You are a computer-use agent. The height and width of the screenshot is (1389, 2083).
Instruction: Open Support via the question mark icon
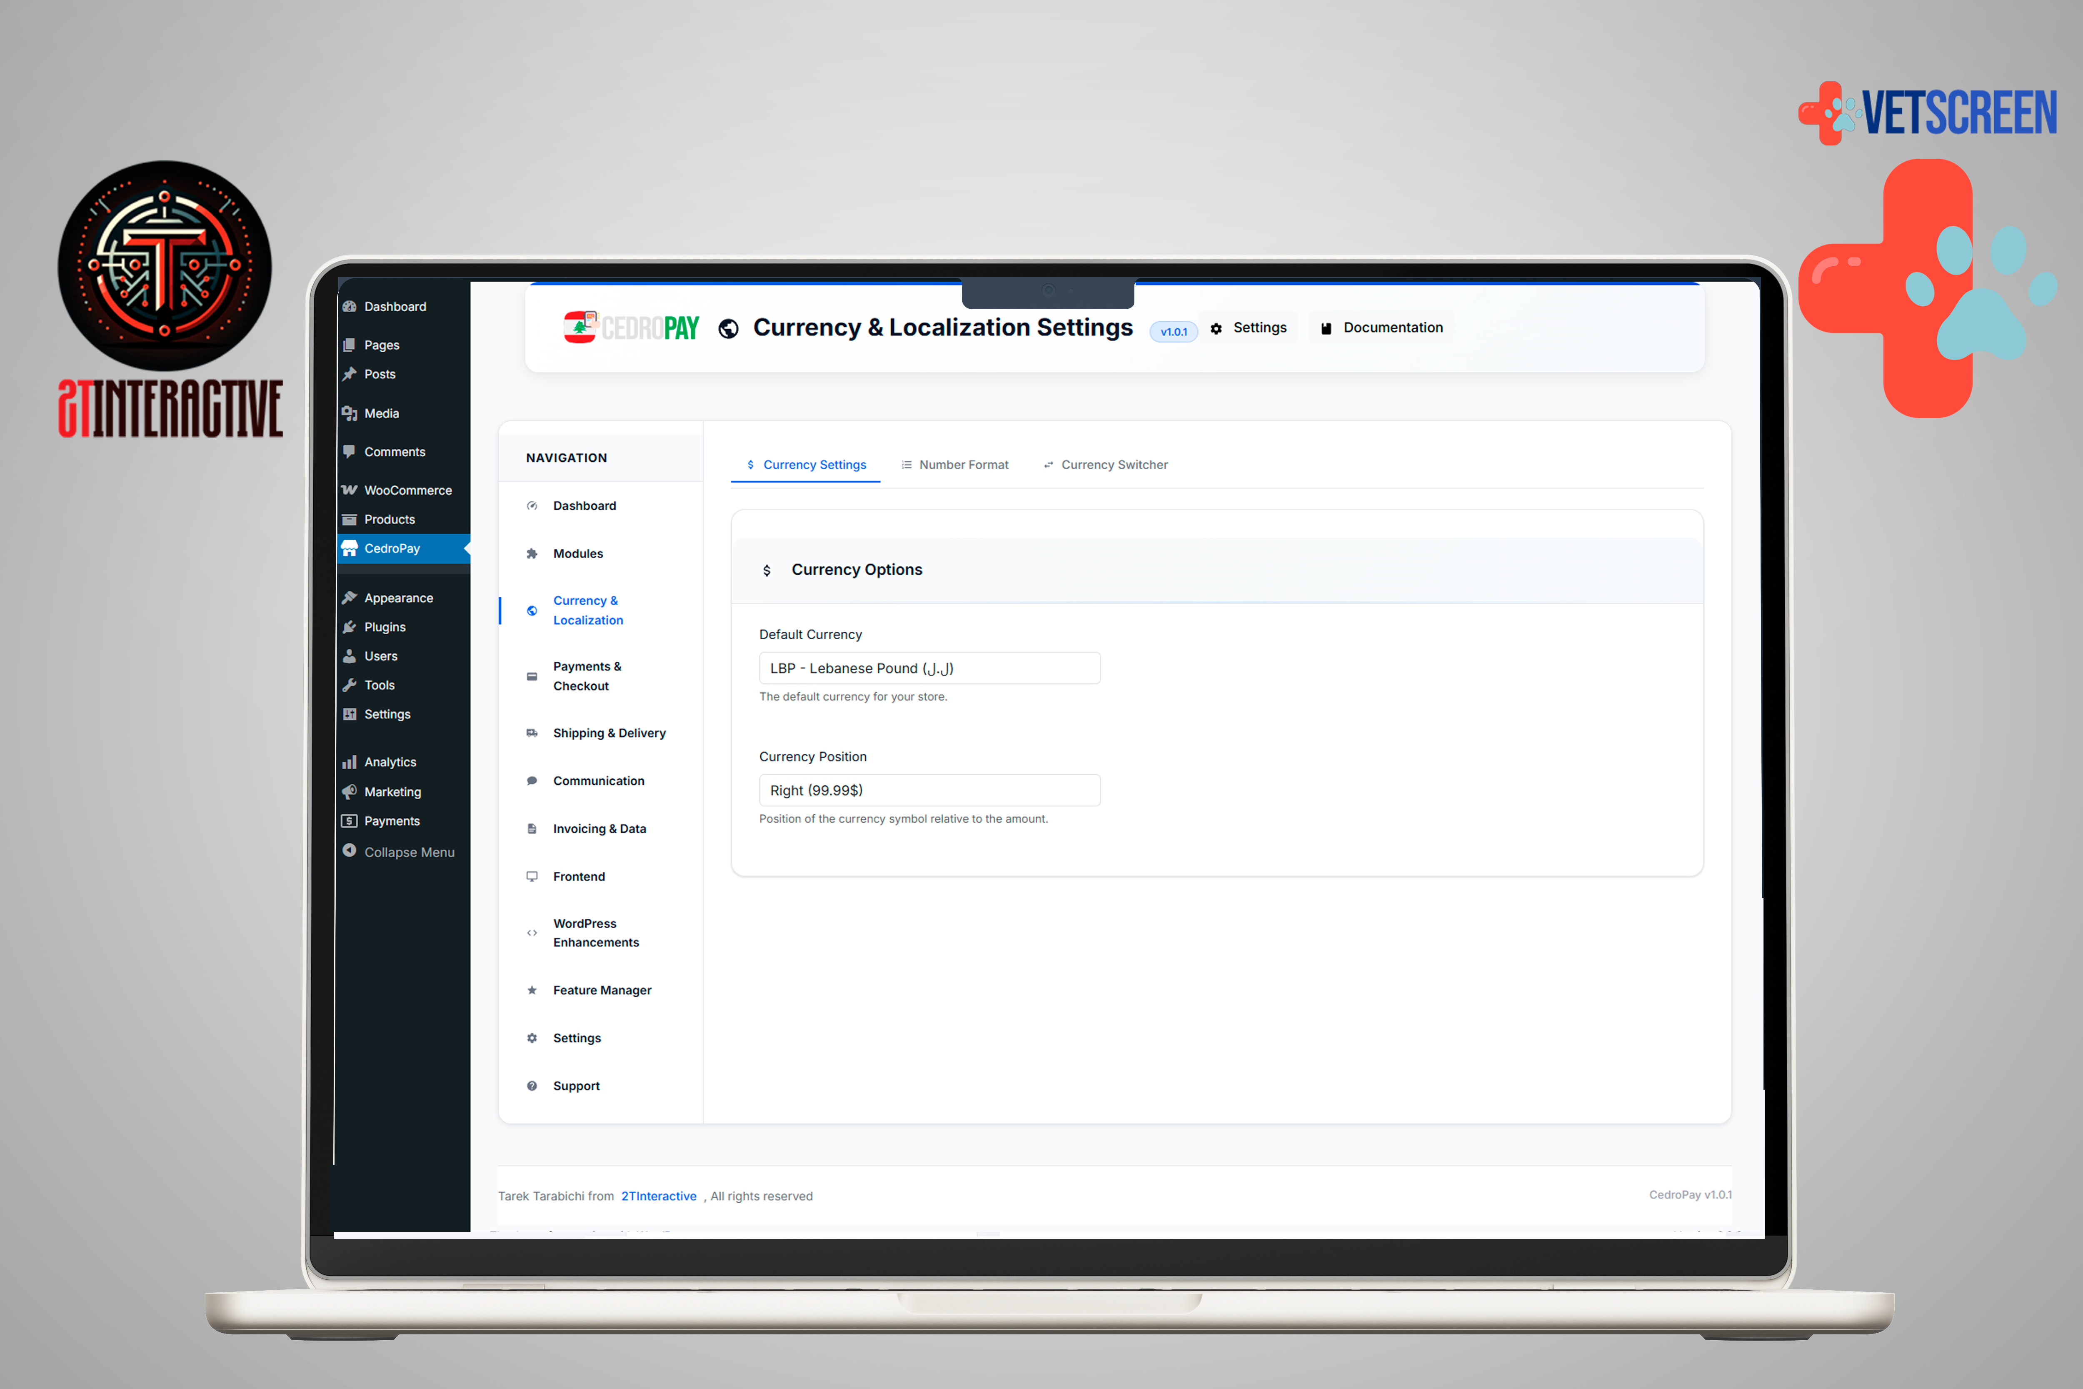532,1085
